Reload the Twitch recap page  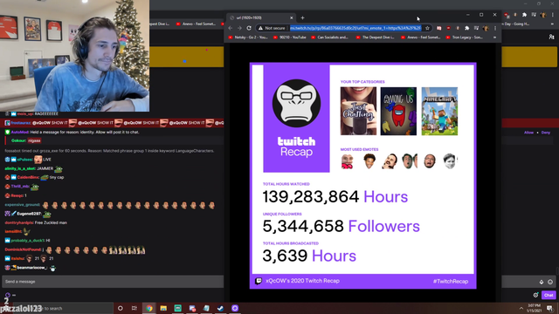(x=249, y=28)
